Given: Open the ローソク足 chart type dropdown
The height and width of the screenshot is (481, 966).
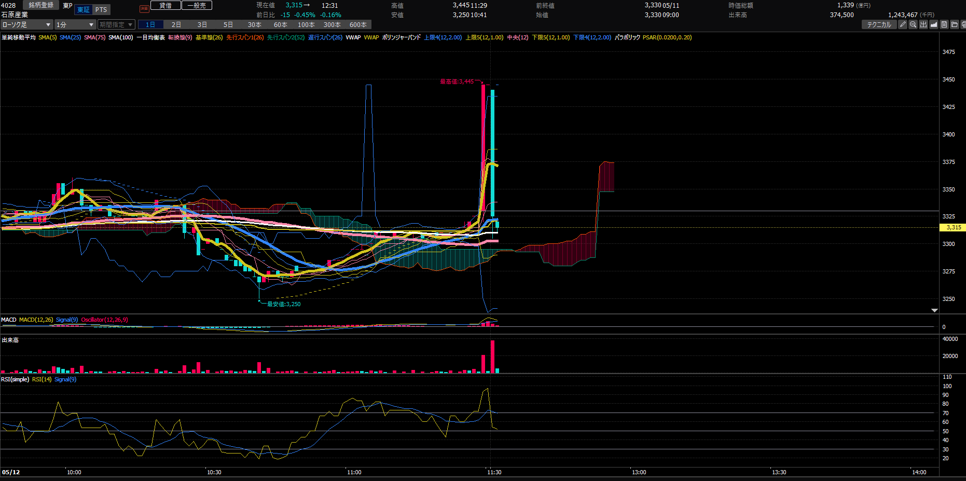Looking at the screenshot, I should point(26,24).
